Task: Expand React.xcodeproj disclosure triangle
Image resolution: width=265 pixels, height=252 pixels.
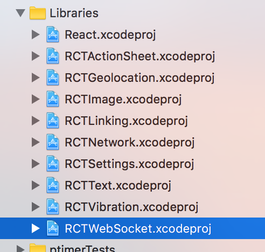Action: [x=36, y=34]
